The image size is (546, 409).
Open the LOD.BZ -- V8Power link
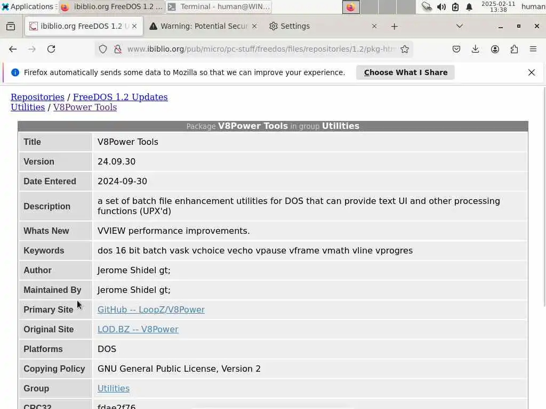(138, 329)
